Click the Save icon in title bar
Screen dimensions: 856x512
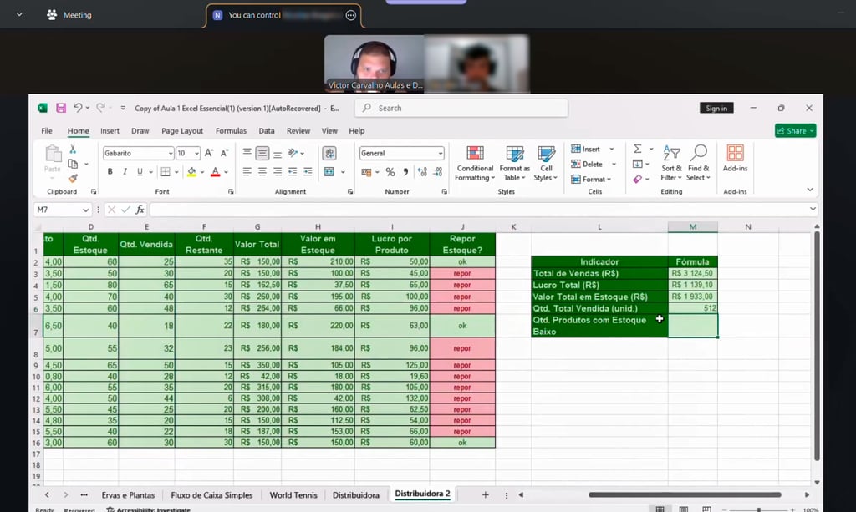pos(61,108)
